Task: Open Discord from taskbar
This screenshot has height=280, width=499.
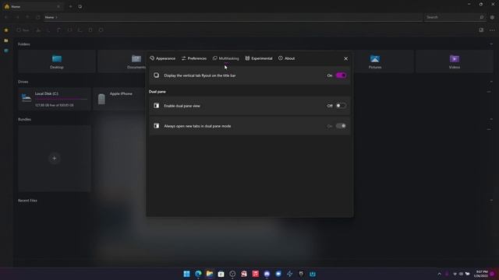Action: tap(267, 274)
